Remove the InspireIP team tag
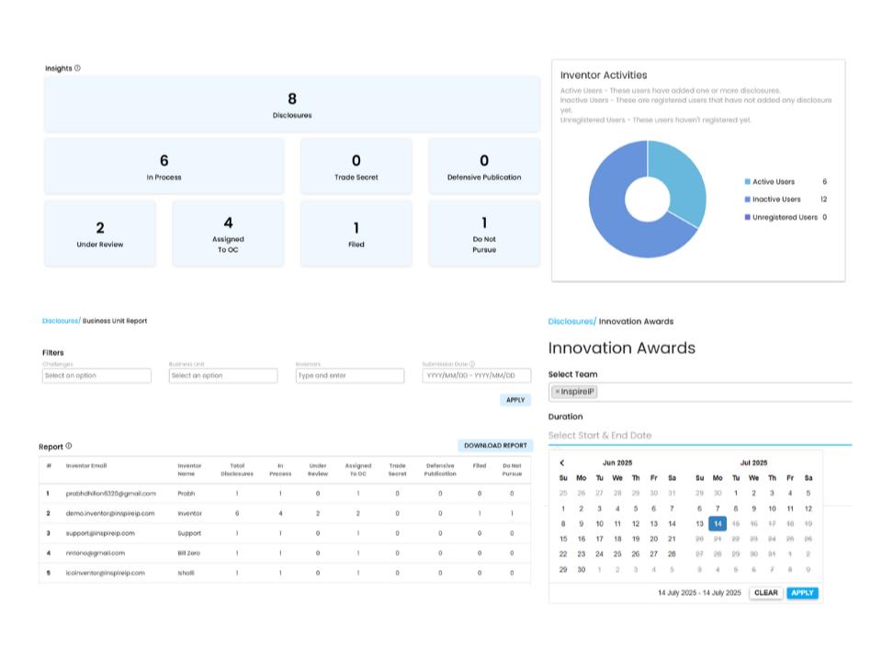The height and width of the screenshot is (662, 882). (557, 392)
